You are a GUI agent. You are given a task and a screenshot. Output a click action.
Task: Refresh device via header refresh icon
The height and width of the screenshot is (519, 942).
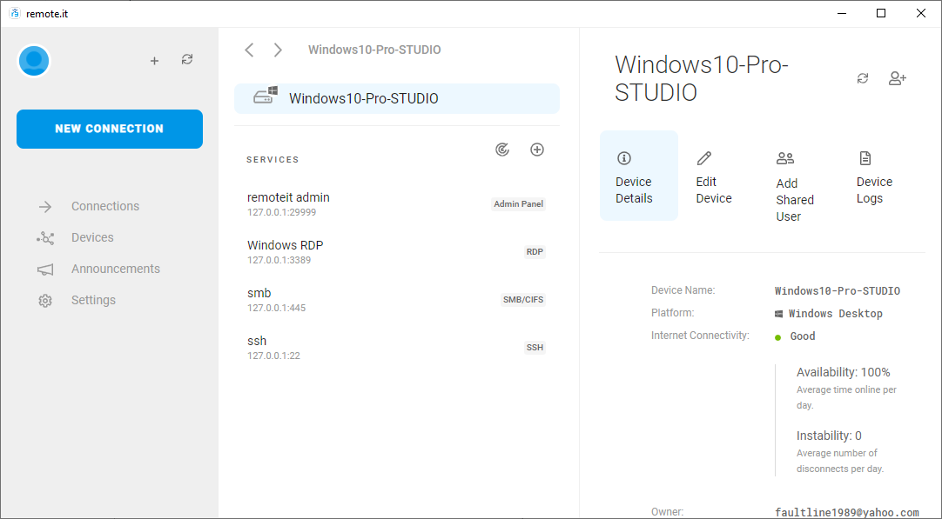click(x=863, y=78)
